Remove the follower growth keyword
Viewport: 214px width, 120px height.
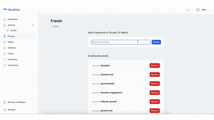(x=155, y=102)
